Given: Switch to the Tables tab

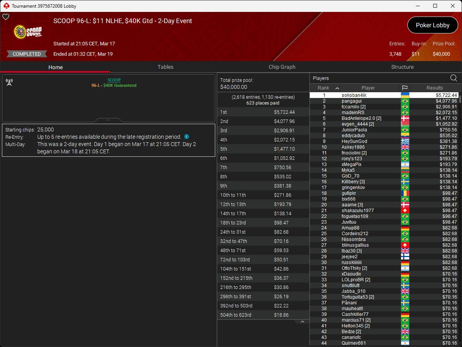Looking at the screenshot, I should click(165, 67).
